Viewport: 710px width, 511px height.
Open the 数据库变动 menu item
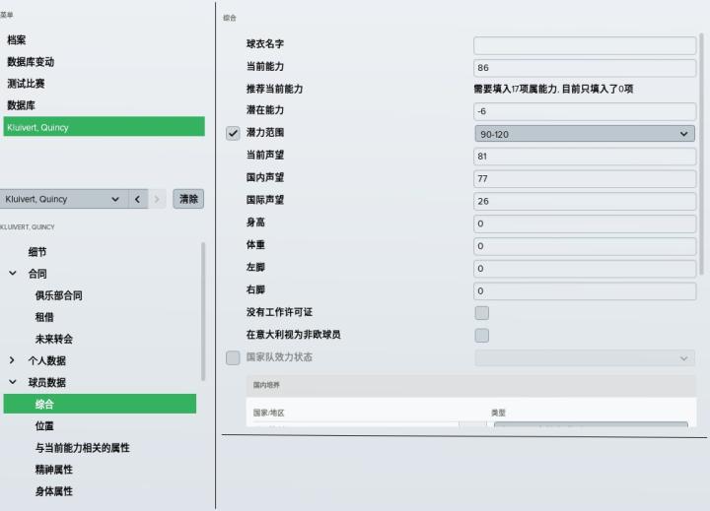tap(31, 62)
